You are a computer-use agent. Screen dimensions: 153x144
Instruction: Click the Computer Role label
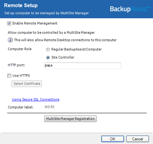tap(20, 49)
